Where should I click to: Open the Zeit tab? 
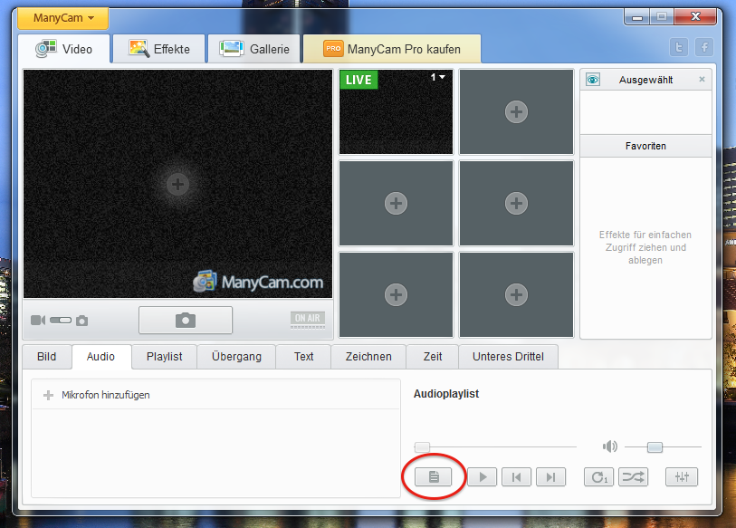tap(433, 357)
